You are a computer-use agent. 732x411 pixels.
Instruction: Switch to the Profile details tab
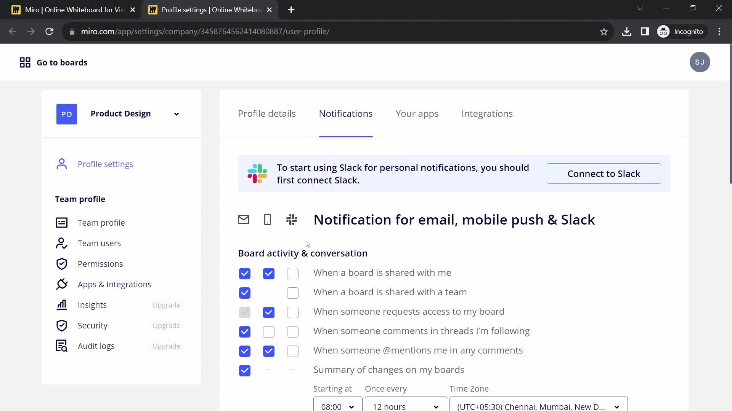266,113
